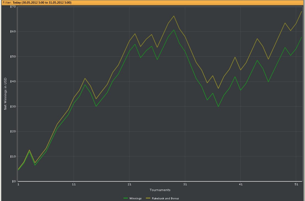Click the olive Rakeback and Bonus legend swatch

point(148,198)
